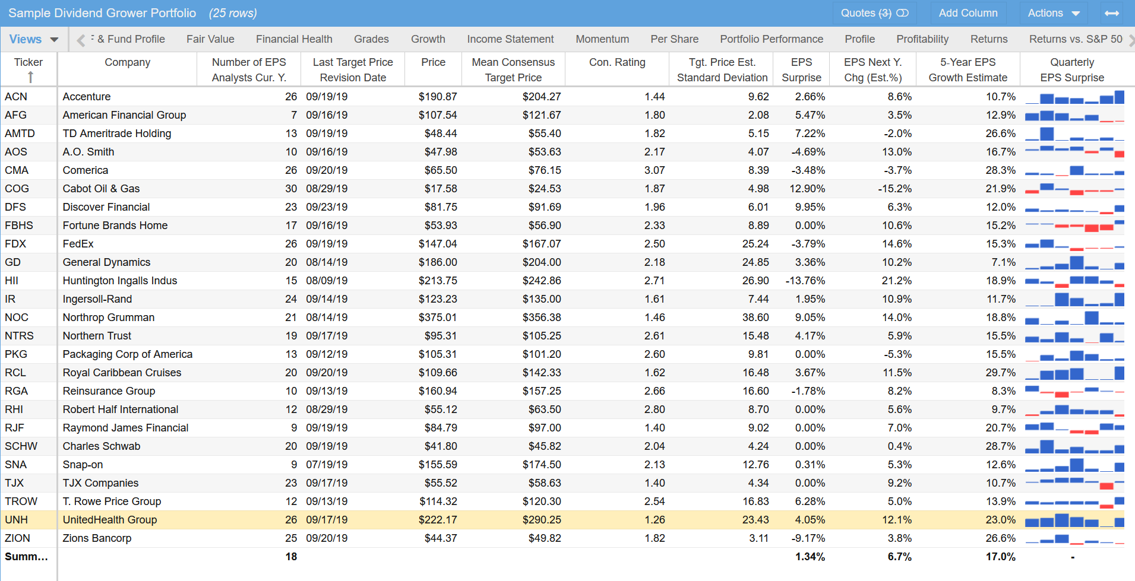Click the Quarterly EPS Surprise column header
The width and height of the screenshot is (1135, 581).
(1072, 70)
